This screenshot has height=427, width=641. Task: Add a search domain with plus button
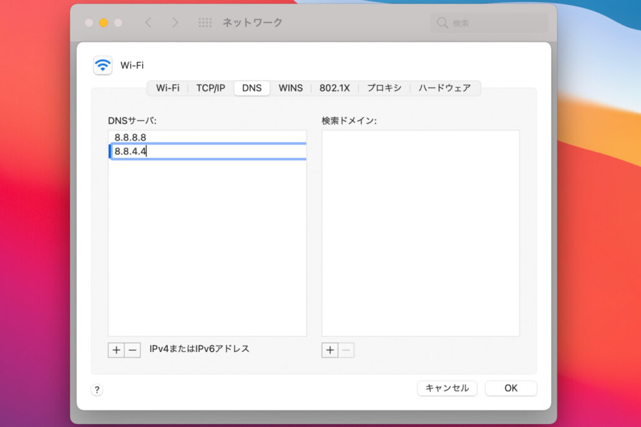click(x=330, y=350)
